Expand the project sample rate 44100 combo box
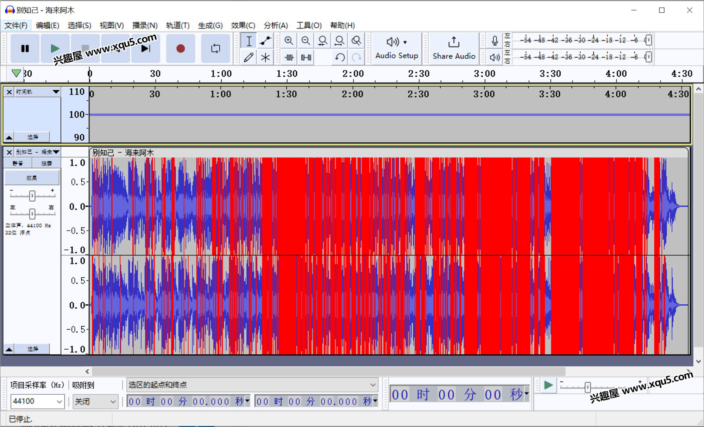The height and width of the screenshot is (427, 704). tap(37, 401)
